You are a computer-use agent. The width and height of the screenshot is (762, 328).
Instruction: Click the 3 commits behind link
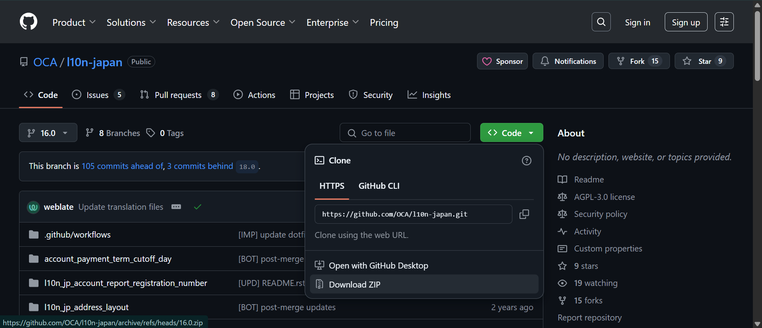(200, 166)
